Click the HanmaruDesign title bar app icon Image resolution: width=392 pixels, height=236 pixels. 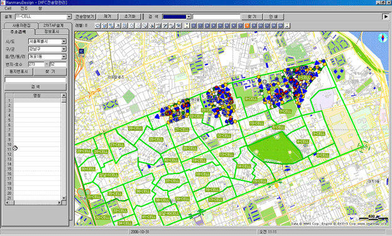click(x=3, y=3)
